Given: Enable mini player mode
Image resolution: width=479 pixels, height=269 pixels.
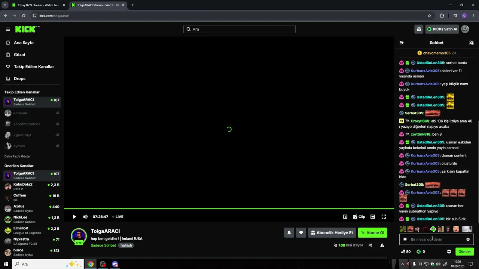Looking at the screenshot, I should click(345, 217).
